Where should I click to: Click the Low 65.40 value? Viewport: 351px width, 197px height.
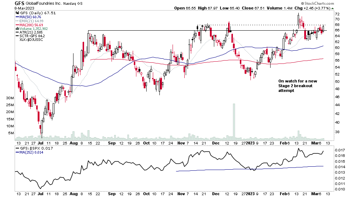[230, 8]
